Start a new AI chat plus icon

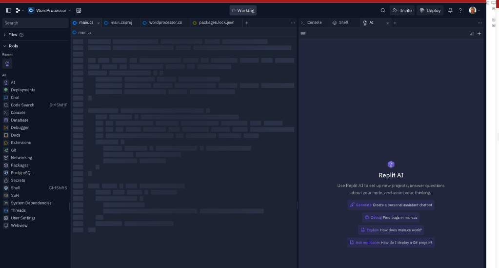pos(479,34)
